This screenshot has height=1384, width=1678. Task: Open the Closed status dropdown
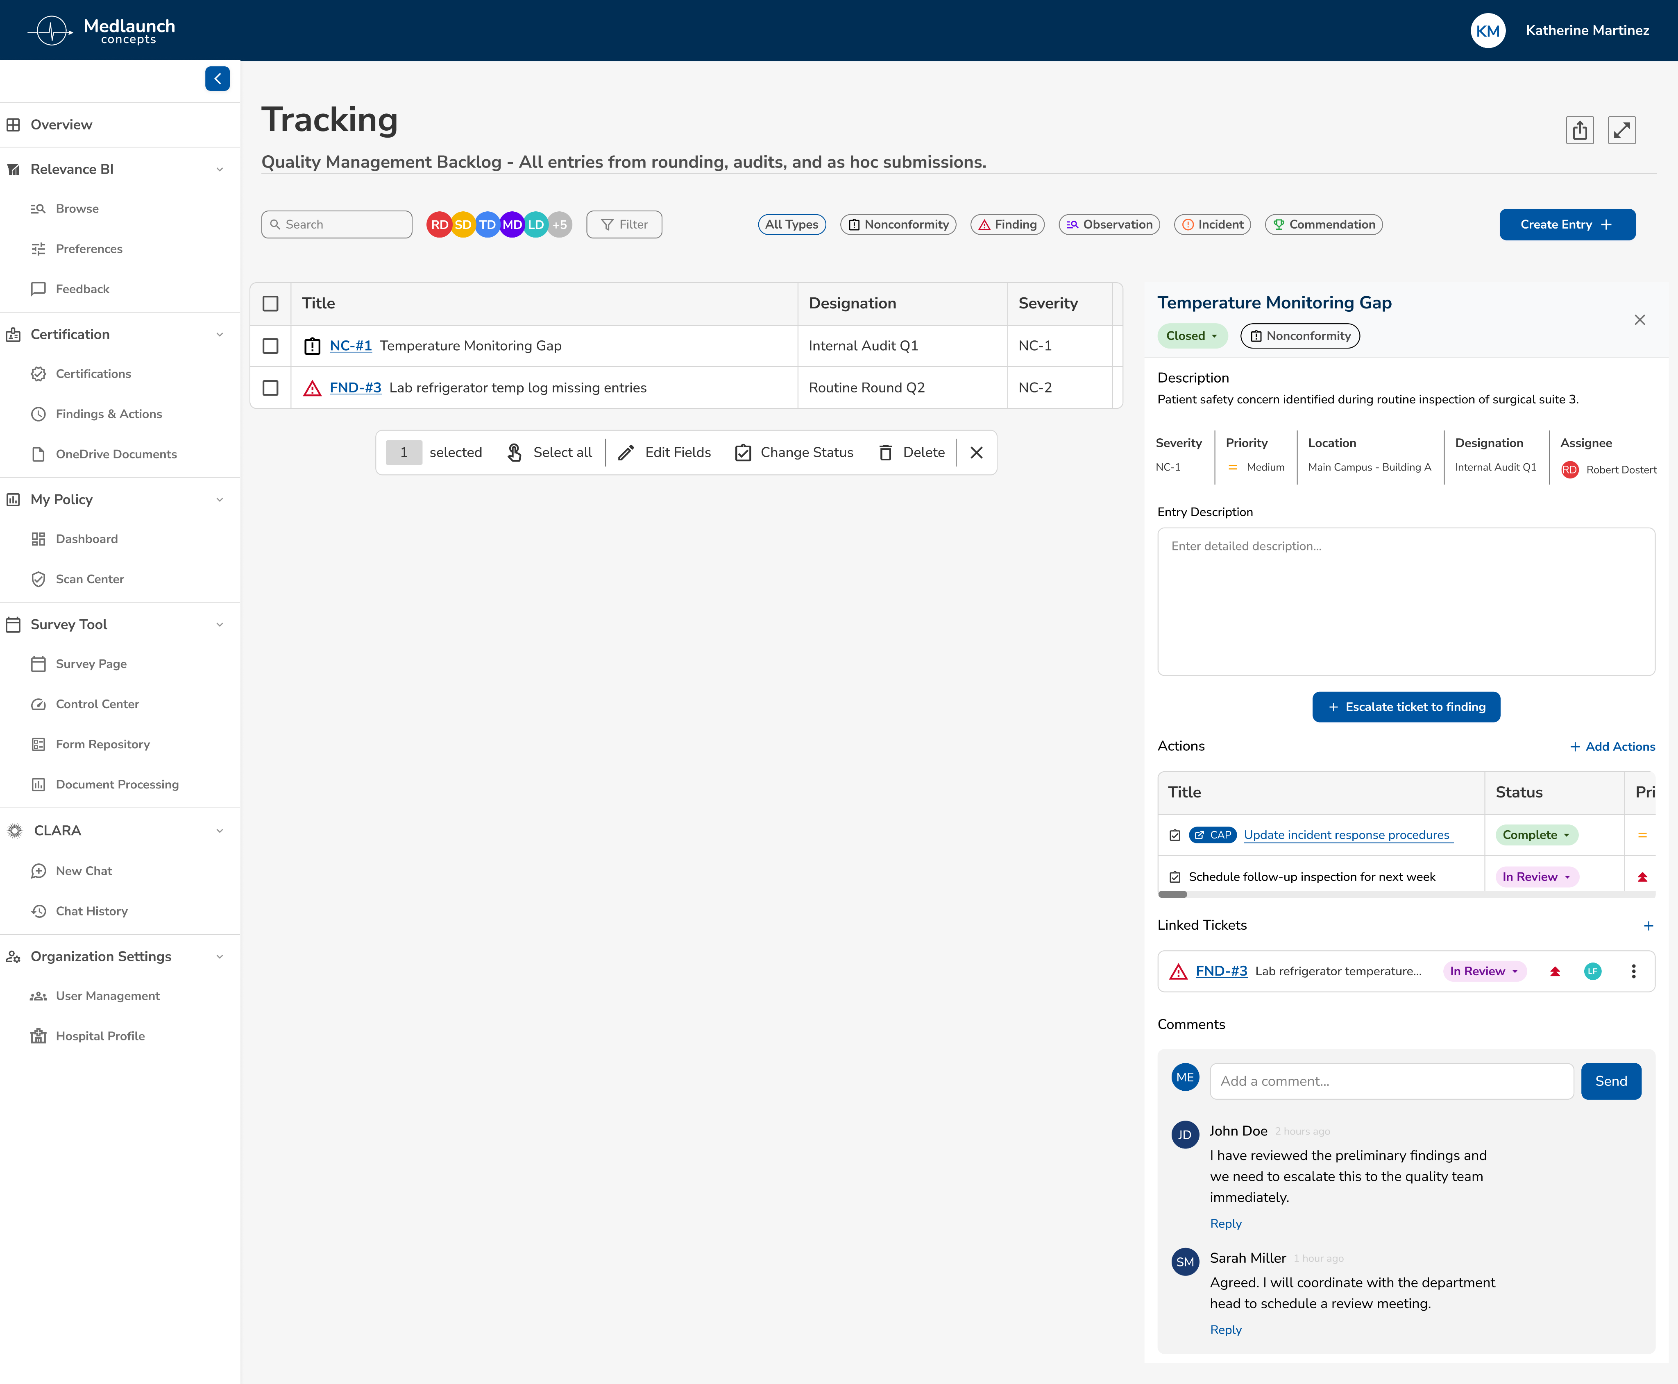(1191, 335)
